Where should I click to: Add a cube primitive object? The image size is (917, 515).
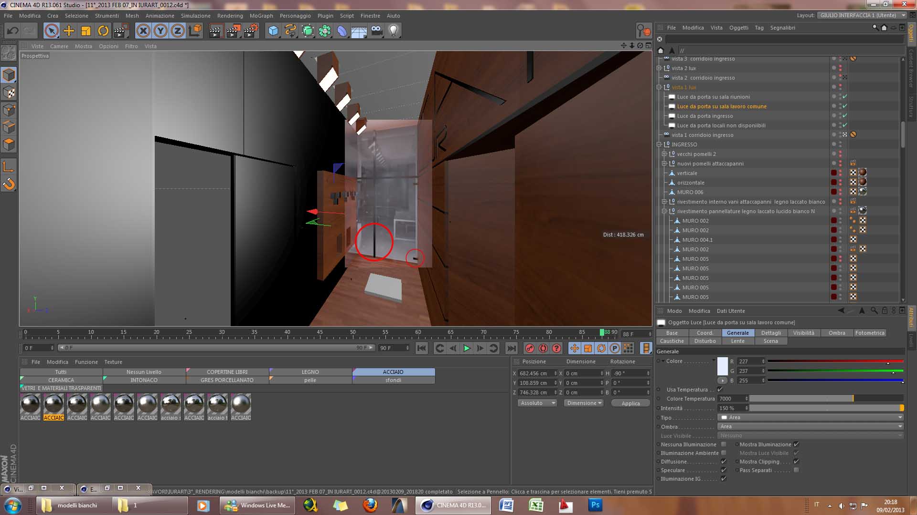(x=273, y=31)
